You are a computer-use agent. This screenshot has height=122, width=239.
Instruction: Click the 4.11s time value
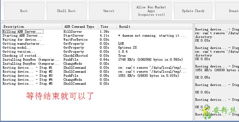104,36
